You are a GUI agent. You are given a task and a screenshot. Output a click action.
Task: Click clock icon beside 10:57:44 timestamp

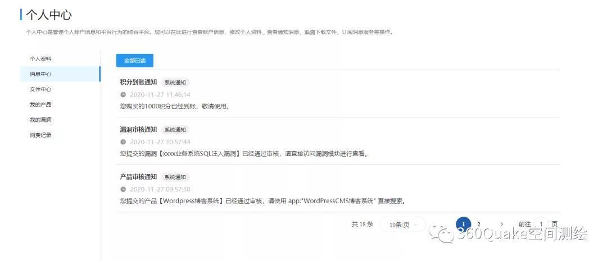(x=123, y=142)
